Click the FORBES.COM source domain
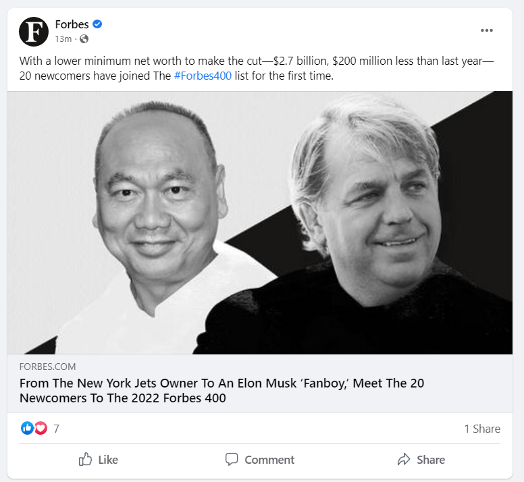The width and height of the screenshot is (524, 482). (x=47, y=367)
